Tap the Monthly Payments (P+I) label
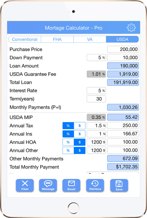 (35, 107)
